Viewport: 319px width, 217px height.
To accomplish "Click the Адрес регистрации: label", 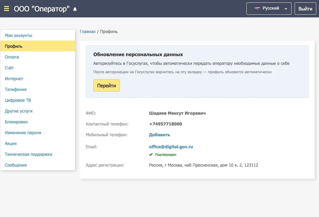I will [105, 165].
